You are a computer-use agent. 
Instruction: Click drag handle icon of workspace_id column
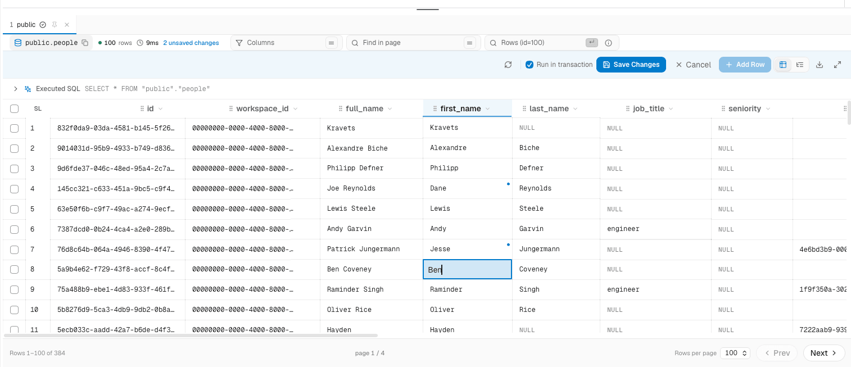tap(231, 108)
